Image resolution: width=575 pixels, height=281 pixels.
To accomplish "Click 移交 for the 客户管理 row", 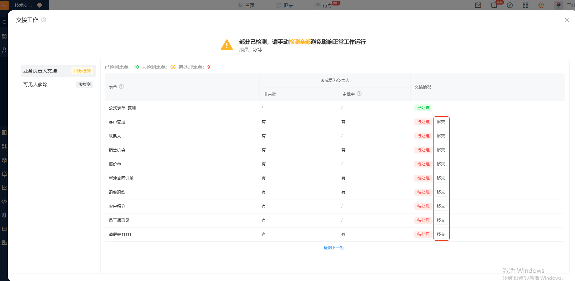I will pos(441,122).
